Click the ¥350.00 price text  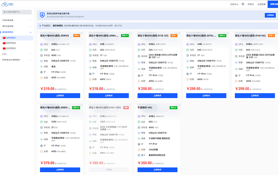145,163
